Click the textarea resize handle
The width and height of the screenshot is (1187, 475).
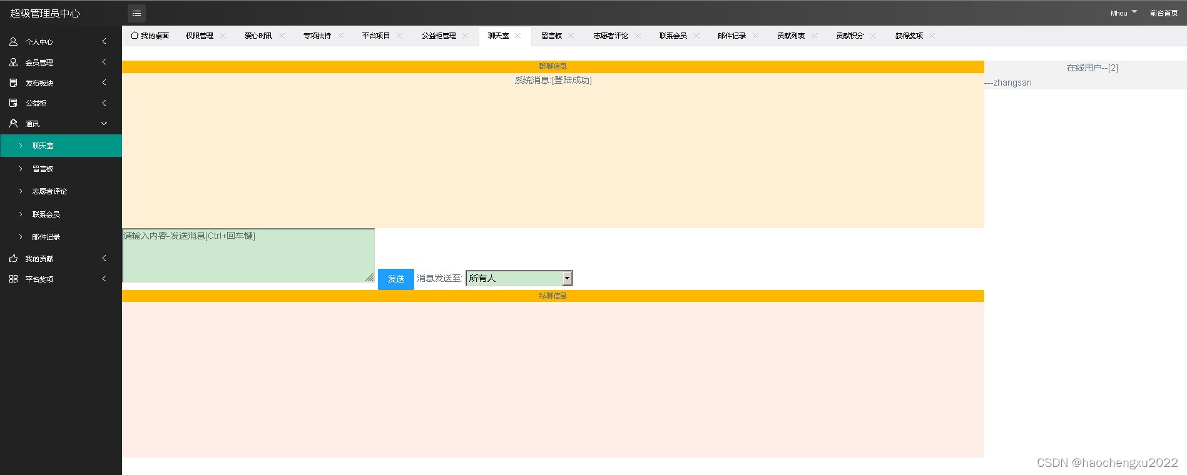tap(370, 277)
